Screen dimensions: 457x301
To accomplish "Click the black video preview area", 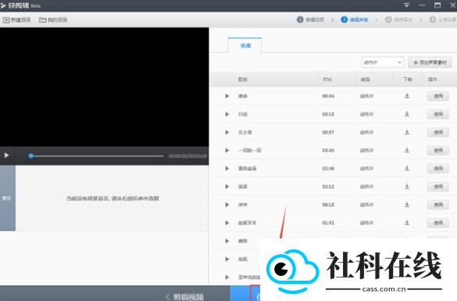I will pos(104,87).
